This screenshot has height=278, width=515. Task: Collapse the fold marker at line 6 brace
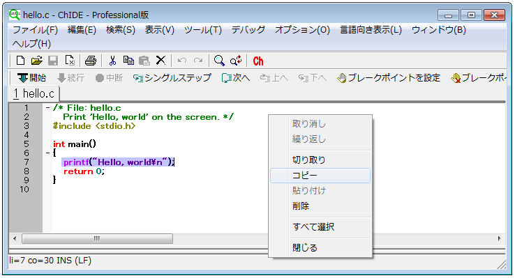(x=47, y=153)
